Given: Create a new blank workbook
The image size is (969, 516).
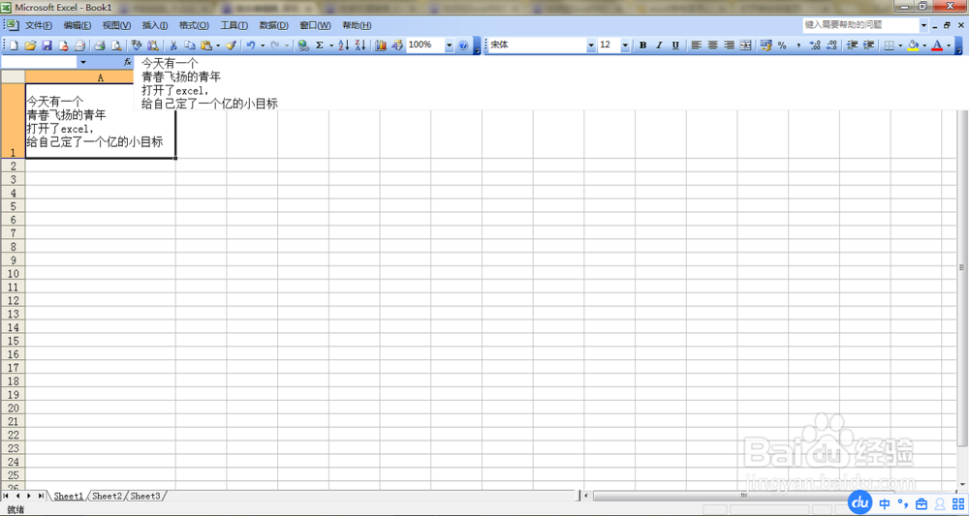Looking at the screenshot, I should click(13, 46).
